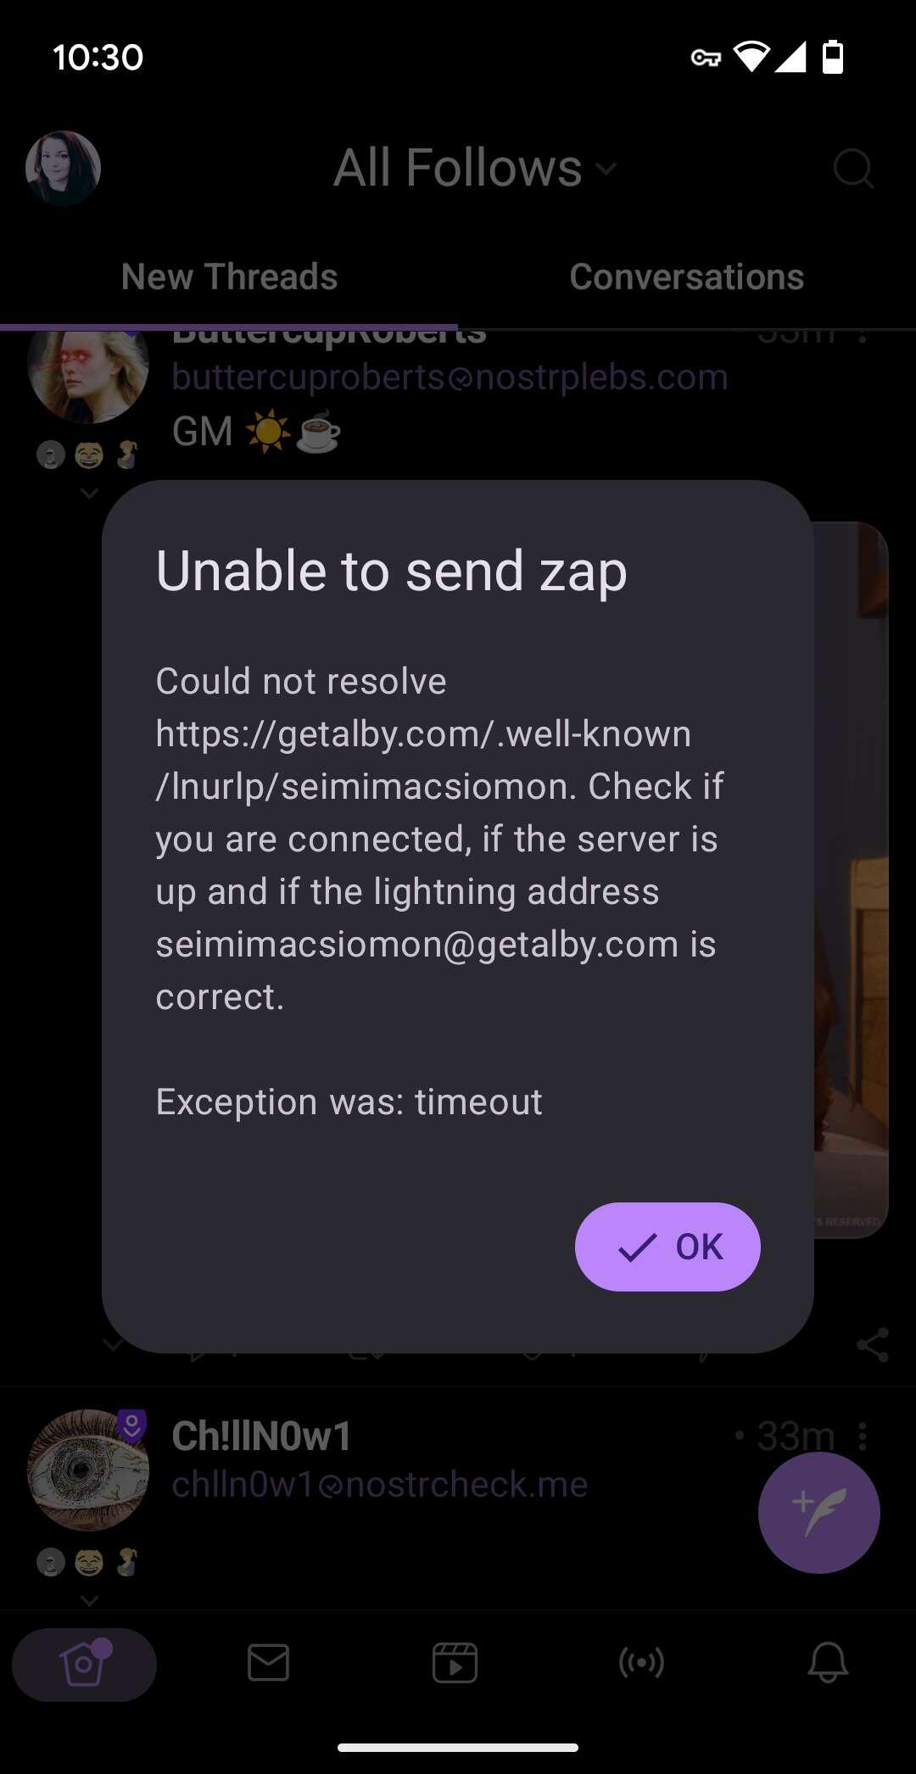Open buttercuproberts@nostrplebs.com address link

click(x=450, y=377)
